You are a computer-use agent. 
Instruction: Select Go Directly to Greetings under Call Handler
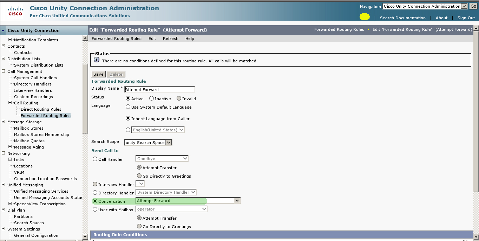coord(139,176)
